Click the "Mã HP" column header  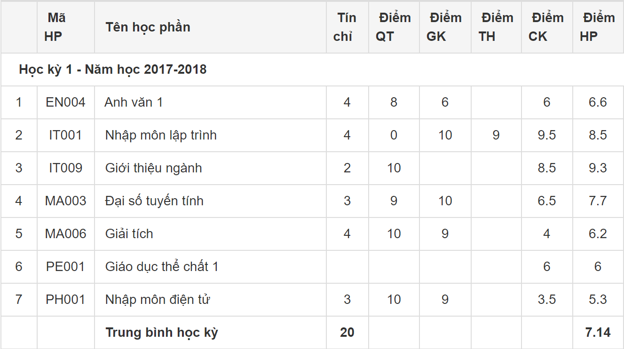tap(56, 27)
